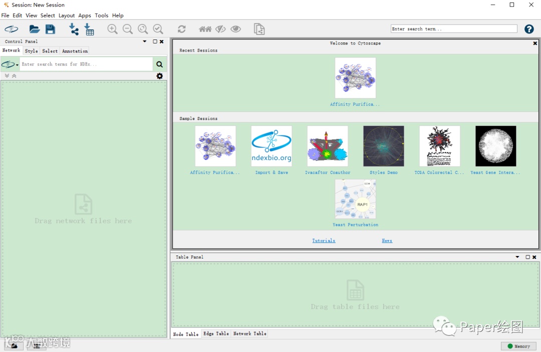Import network from file icon
Viewport: 541px width, 352px height.
pos(74,29)
